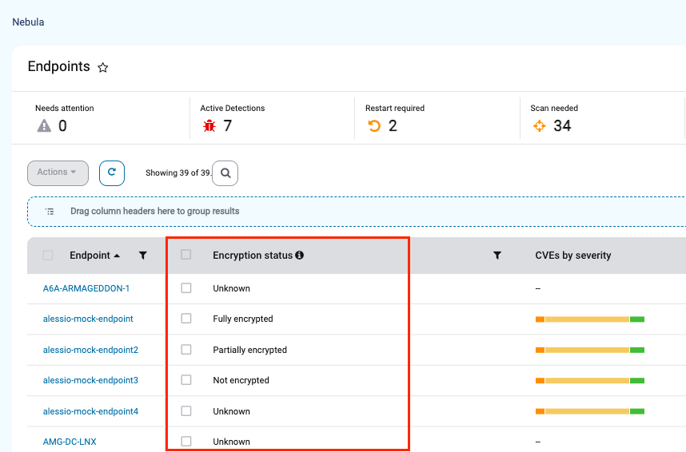Toggle the select-all checkbox beside Endpoint header

click(x=48, y=256)
